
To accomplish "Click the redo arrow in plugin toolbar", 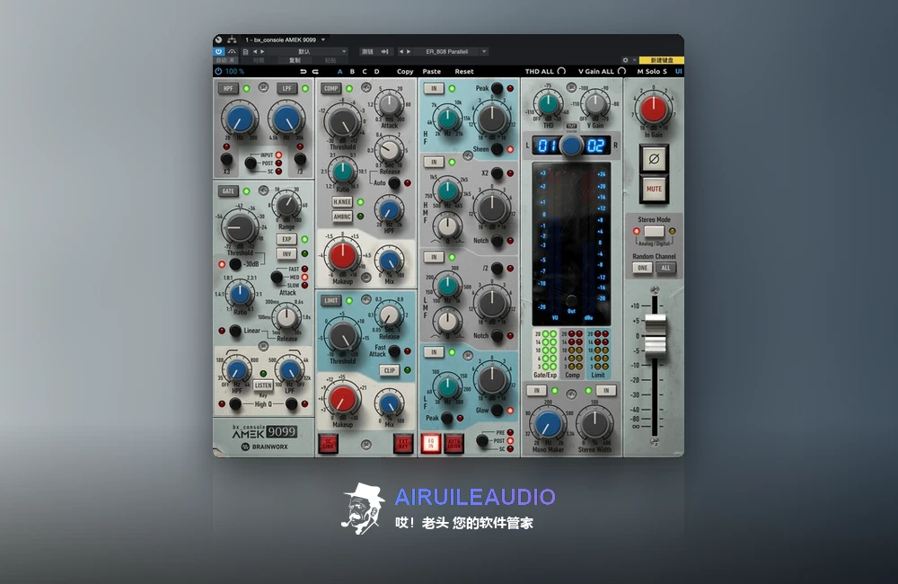I will coord(315,72).
